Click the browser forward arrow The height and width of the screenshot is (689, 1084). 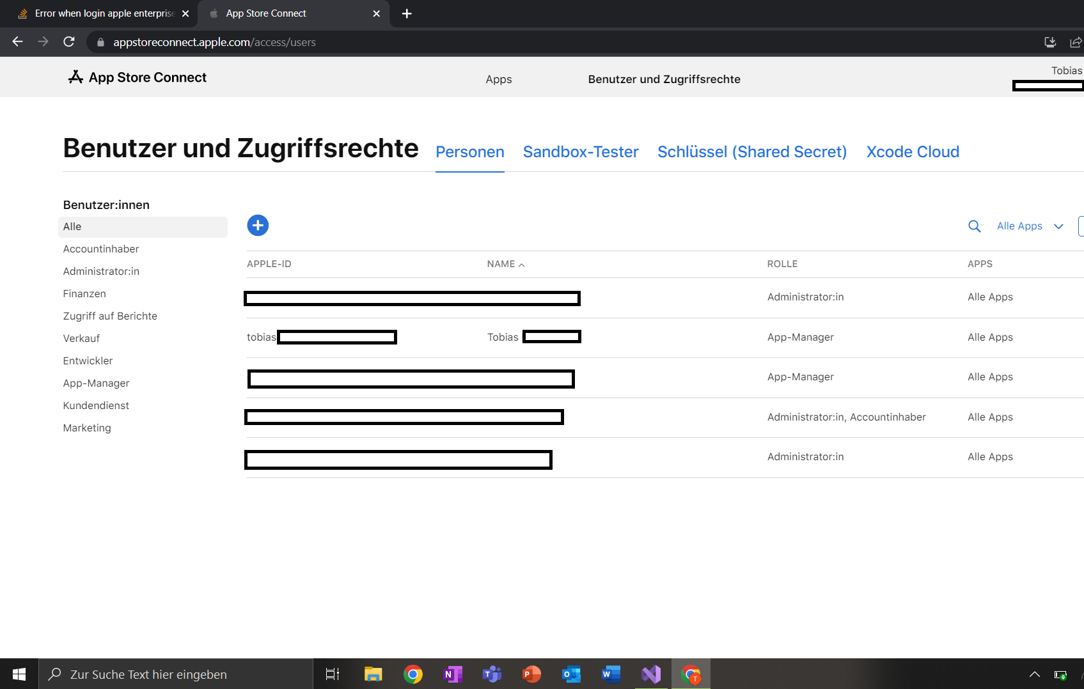pyautogui.click(x=43, y=42)
